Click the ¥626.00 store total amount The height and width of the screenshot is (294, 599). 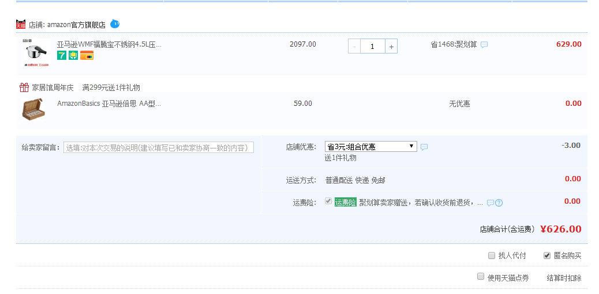click(561, 229)
